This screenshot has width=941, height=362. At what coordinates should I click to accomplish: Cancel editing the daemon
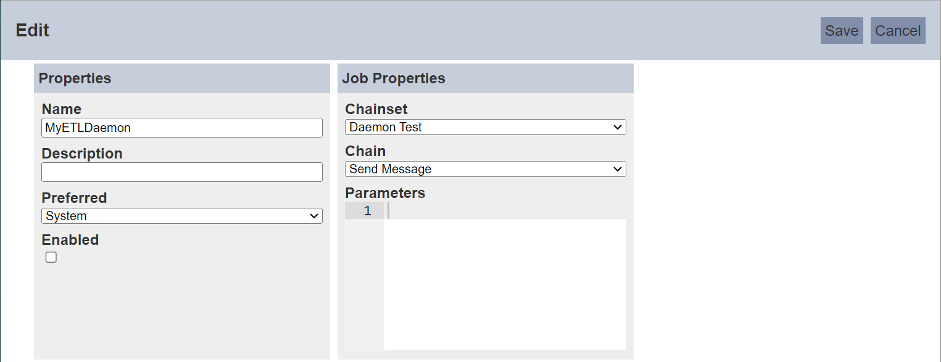click(898, 31)
